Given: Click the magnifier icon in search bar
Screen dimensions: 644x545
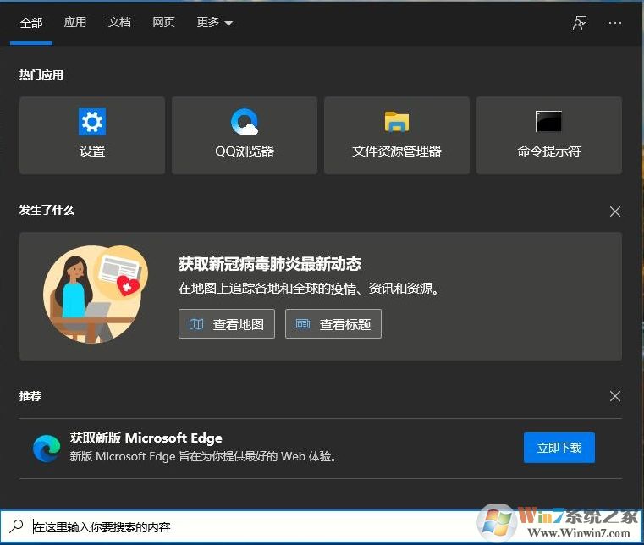Looking at the screenshot, I should pyautogui.click(x=17, y=526).
